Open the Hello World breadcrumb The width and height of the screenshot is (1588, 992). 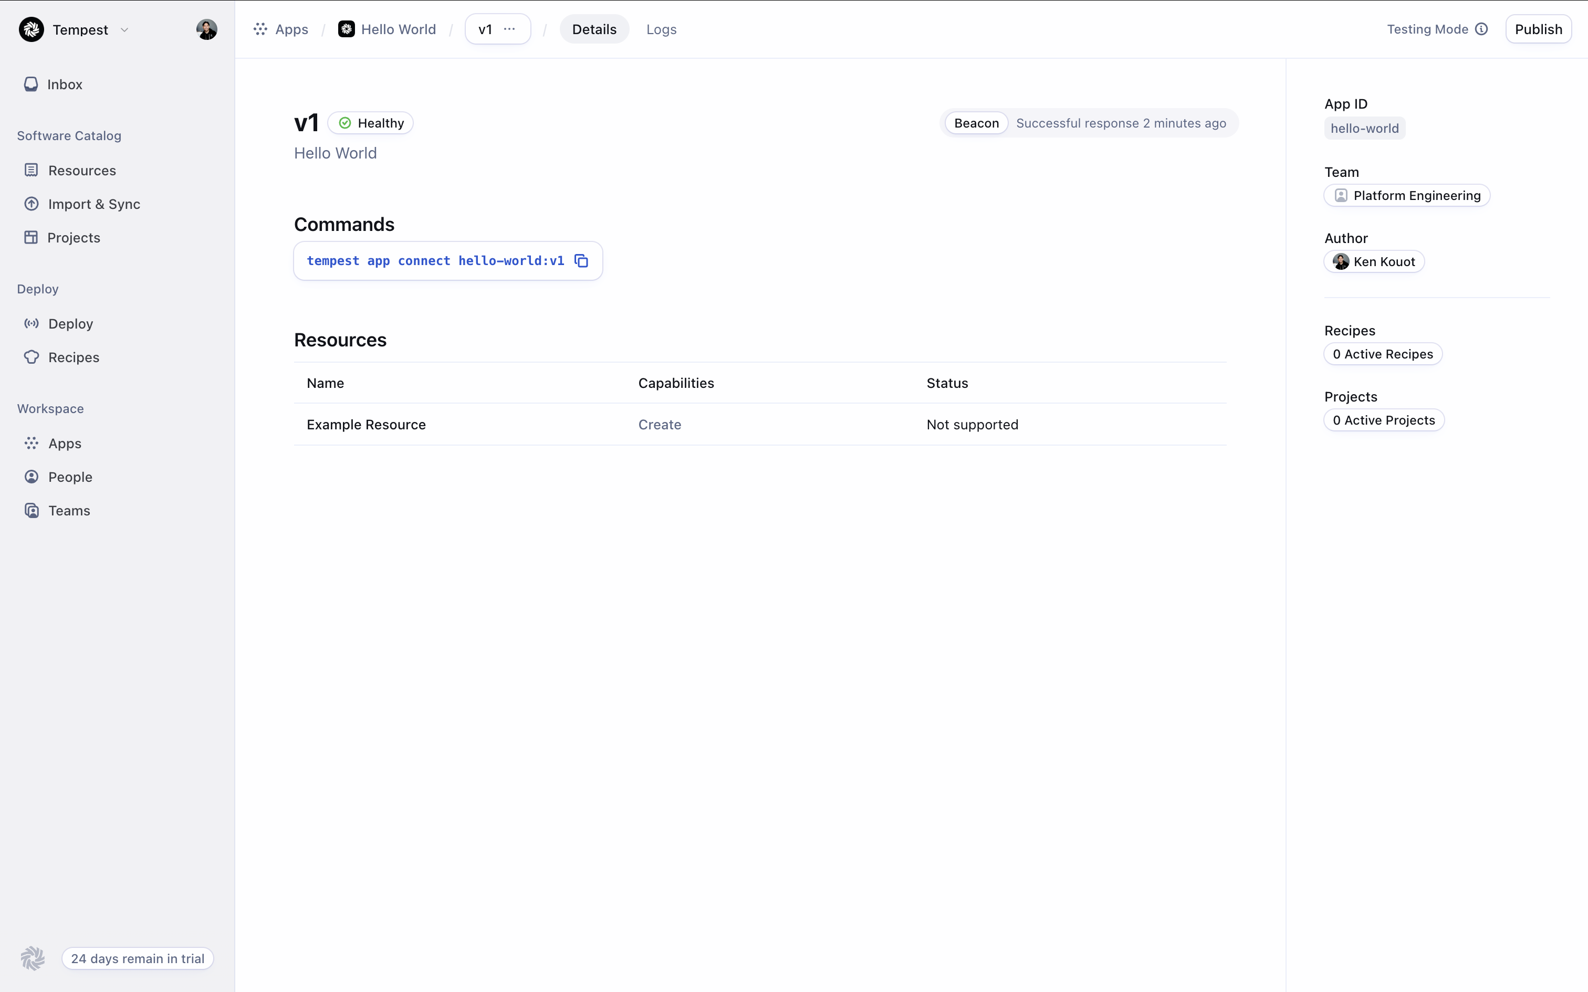398,29
